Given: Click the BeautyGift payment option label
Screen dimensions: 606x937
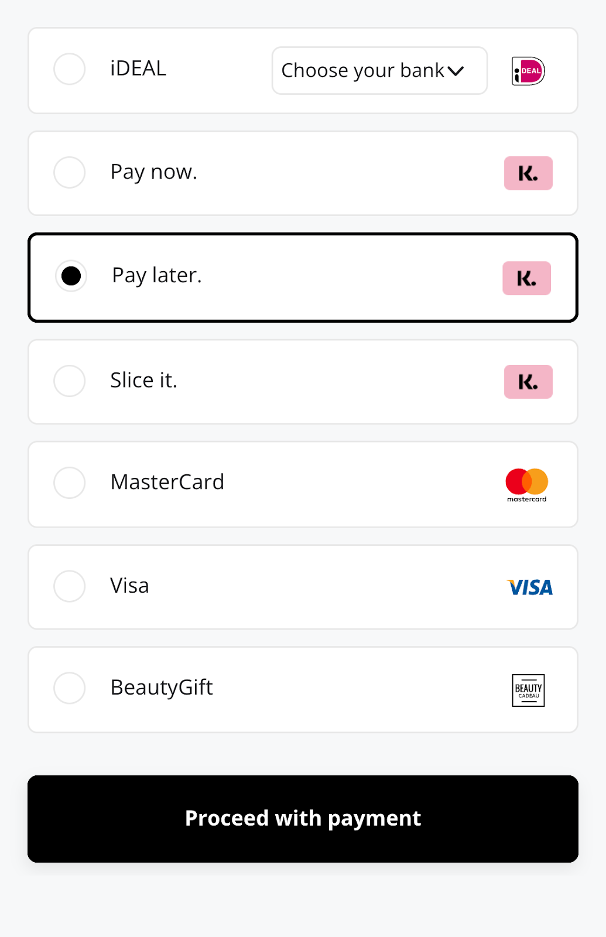Looking at the screenshot, I should 162,688.
